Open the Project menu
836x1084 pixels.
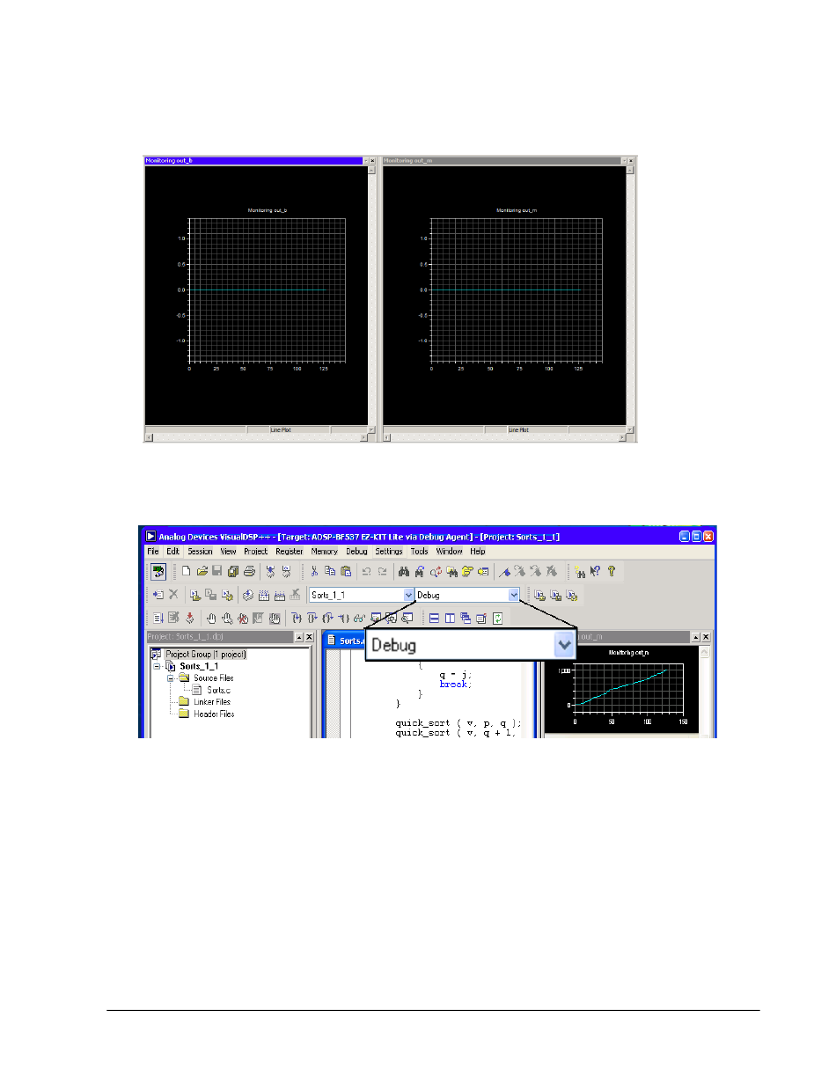click(x=255, y=551)
